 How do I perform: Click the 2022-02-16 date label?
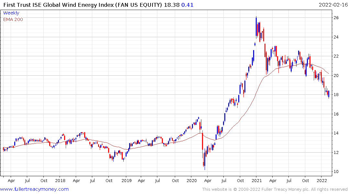[x=333, y=5]
